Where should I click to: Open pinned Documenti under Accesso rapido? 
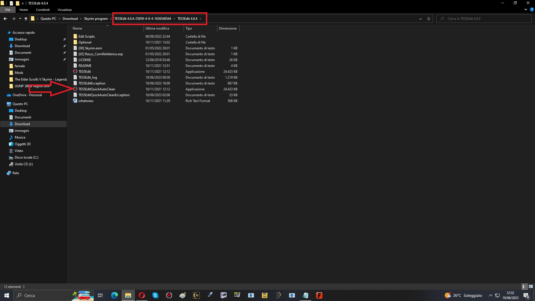pos(23,53)
